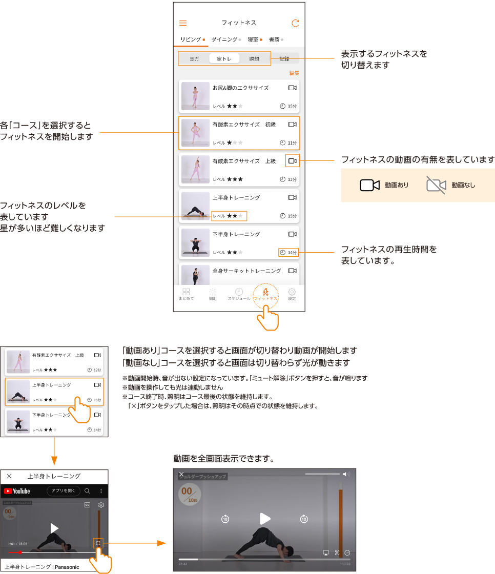Mute via the speaker icon in fullscreen player
The image size is (495, 574).
(x=346, y=474)
